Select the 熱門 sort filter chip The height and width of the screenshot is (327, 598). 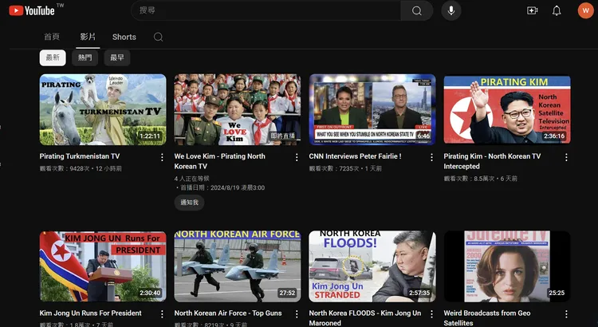(x=85, y=57)
